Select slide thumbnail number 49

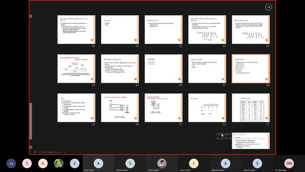coord(120,69)
